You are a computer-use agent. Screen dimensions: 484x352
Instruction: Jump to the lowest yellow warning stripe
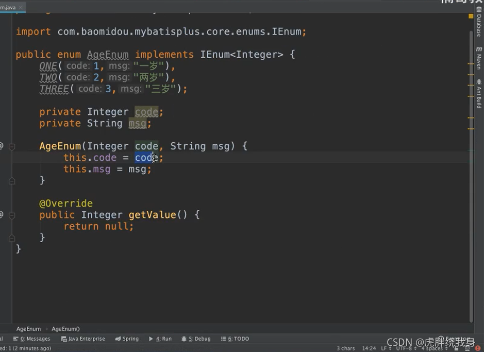(471, 129)
